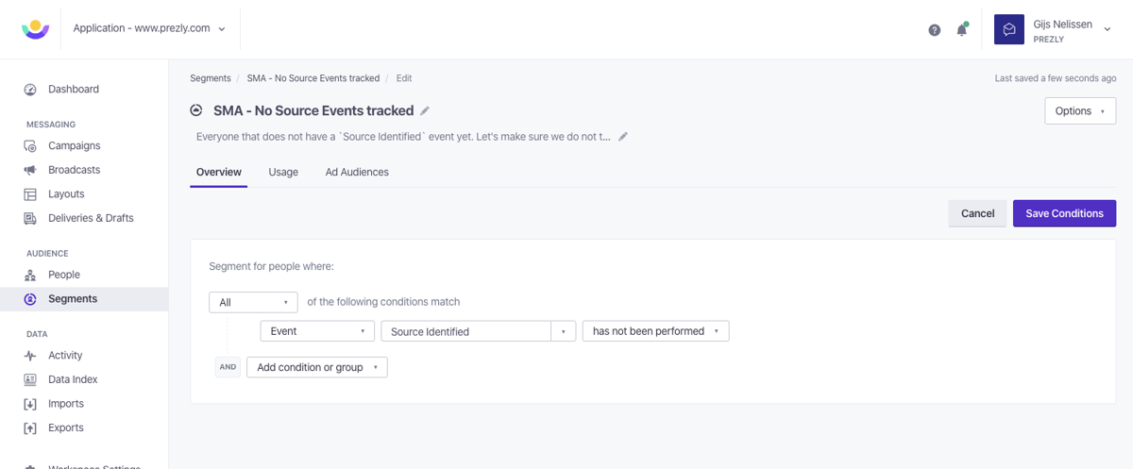Open the Activity page icon

(30, 356)
